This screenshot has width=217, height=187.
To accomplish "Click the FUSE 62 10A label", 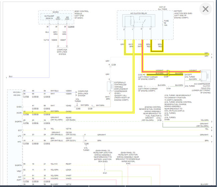I will [166, 23].
